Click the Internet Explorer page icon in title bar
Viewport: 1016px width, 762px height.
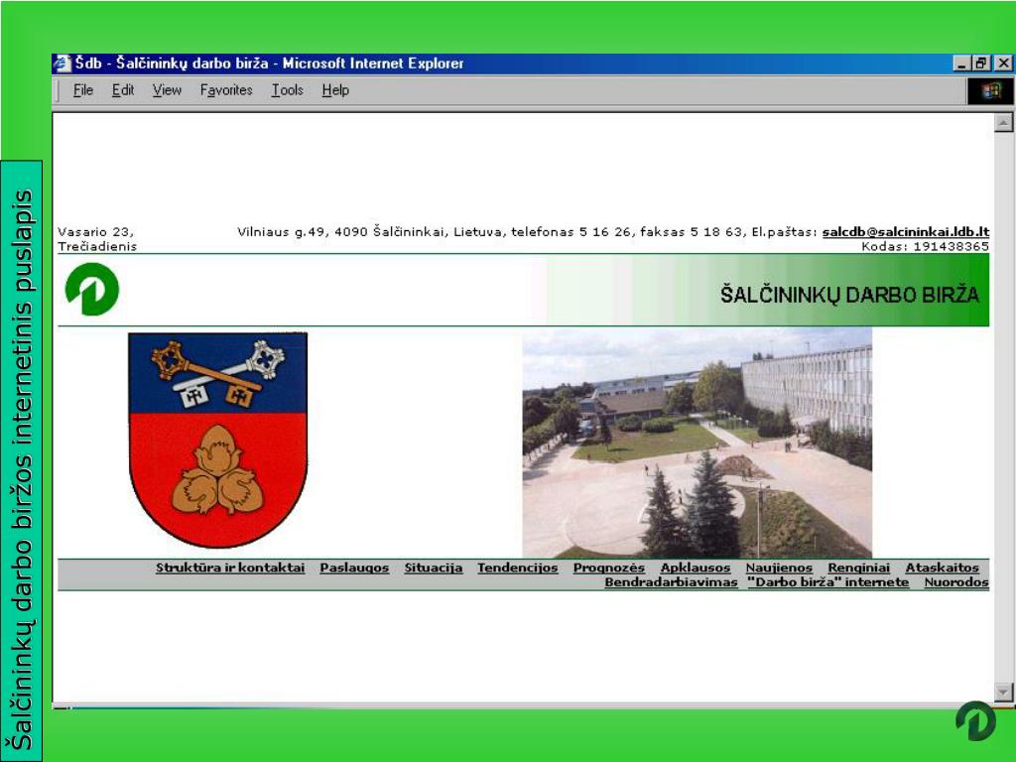(63, 63)
